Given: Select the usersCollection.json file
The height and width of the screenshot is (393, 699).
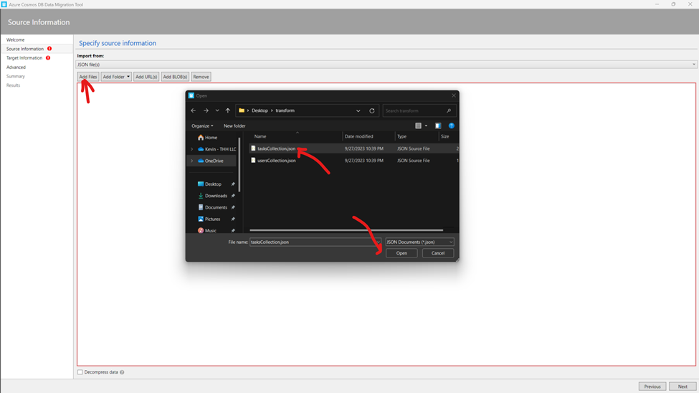Looking at the screenshot, I should (277, 161).
